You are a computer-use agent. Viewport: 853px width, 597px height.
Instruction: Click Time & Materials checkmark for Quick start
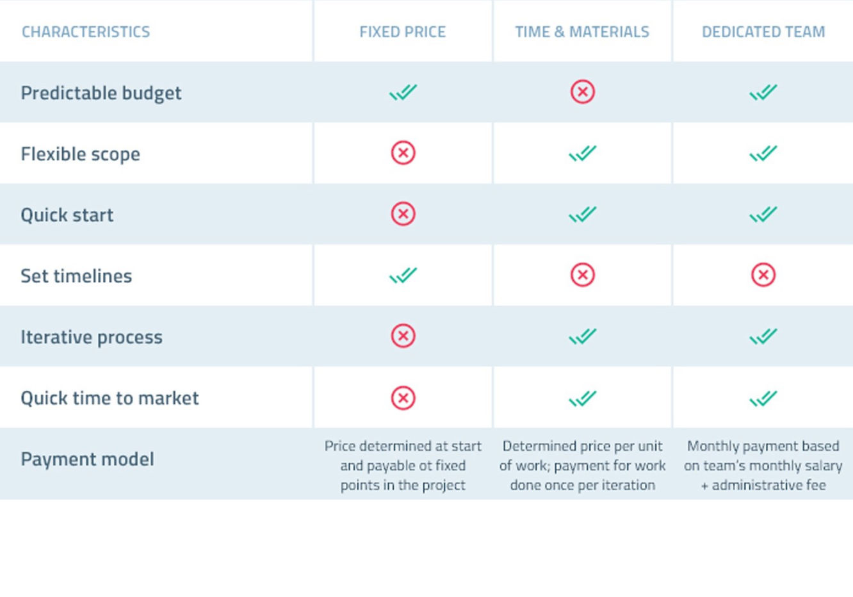pos(583,214)
